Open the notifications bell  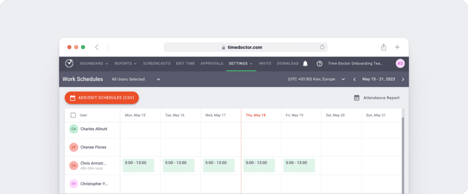point(305,63)
